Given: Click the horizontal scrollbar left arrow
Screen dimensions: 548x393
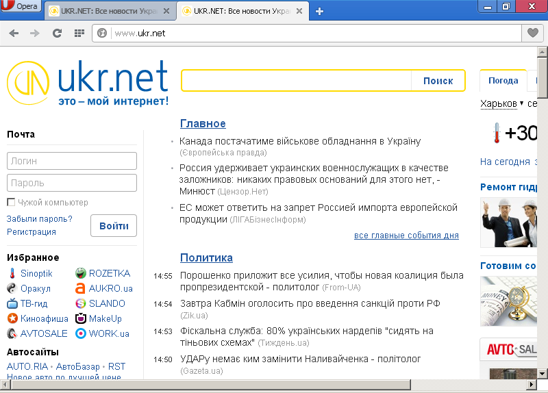Looking at the screenshot, I should click(x=5, y=385).
